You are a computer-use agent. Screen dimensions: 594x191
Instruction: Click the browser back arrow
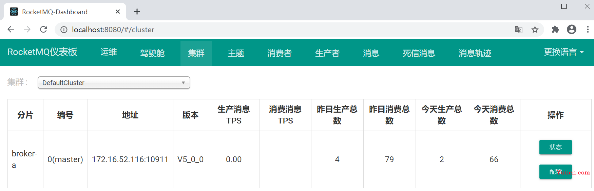[11, 30]
